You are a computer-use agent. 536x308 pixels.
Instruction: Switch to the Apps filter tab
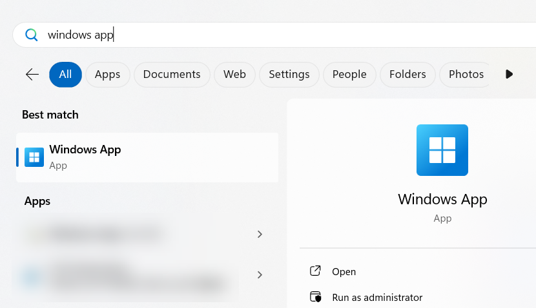[x=107, y=74]
